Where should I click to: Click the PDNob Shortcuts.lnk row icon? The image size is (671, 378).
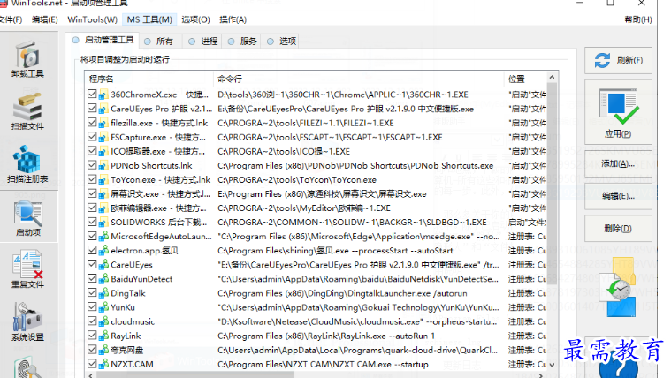103,165
